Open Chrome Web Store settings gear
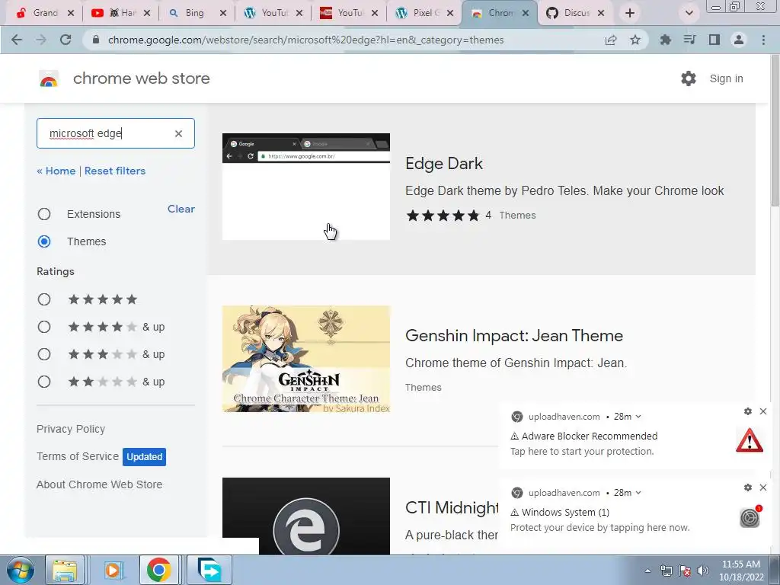This screenshot has width=780, height=585. click(689, 78)
